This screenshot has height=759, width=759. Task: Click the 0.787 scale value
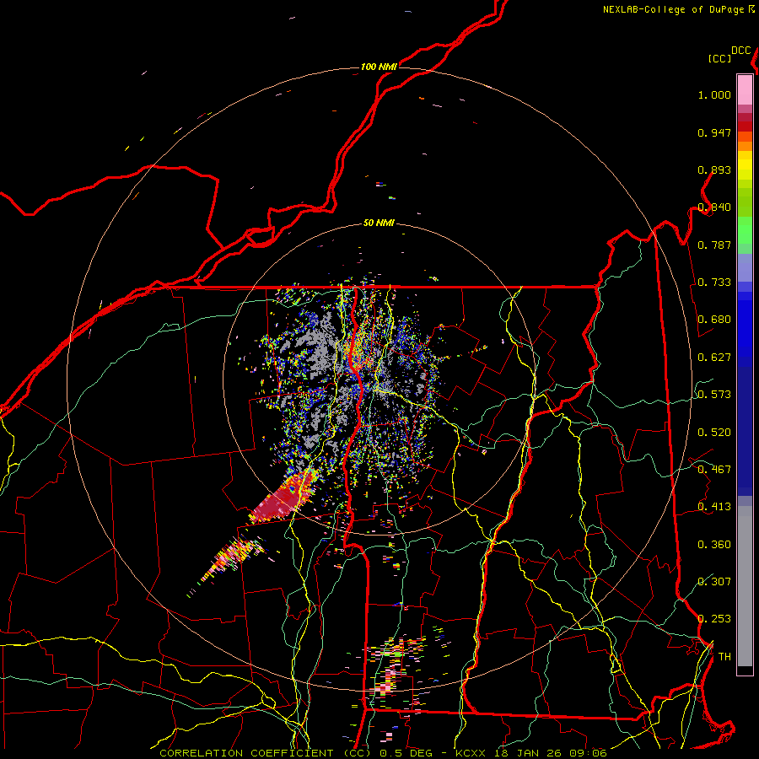(x=714, y=245)
